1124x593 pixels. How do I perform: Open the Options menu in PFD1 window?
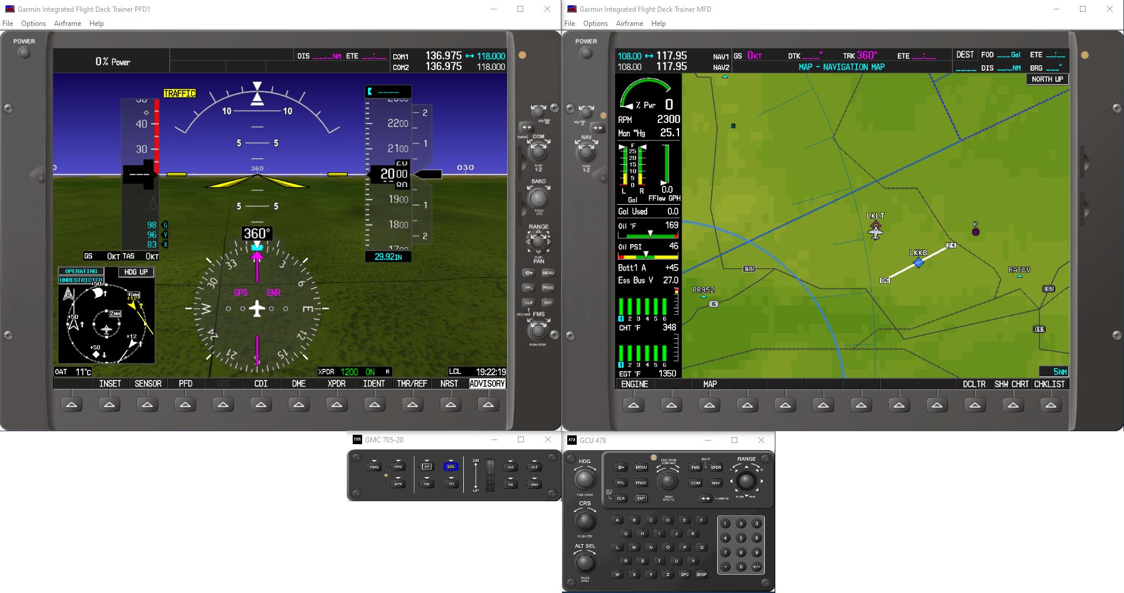(34, 24)
